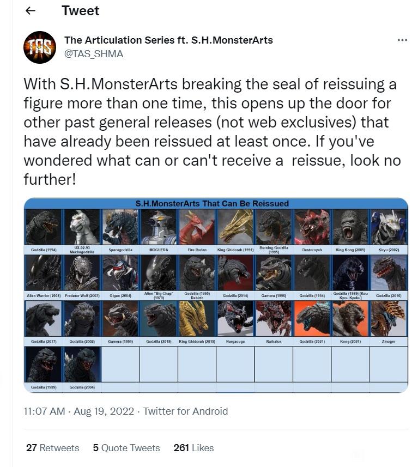Open the @TAS_SHMA handle link
The height and width of the screenshot is (467, 418).
click(94, 54)
